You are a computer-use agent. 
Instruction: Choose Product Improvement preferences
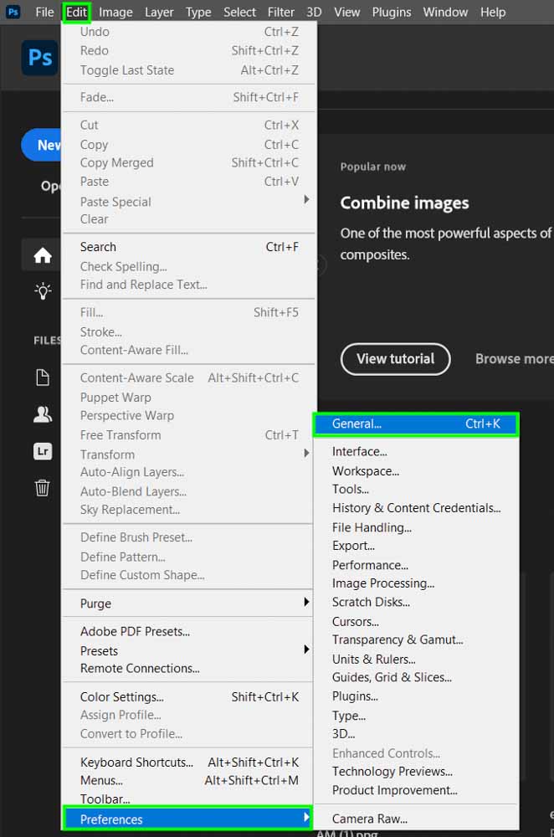(x=416, y=790)
